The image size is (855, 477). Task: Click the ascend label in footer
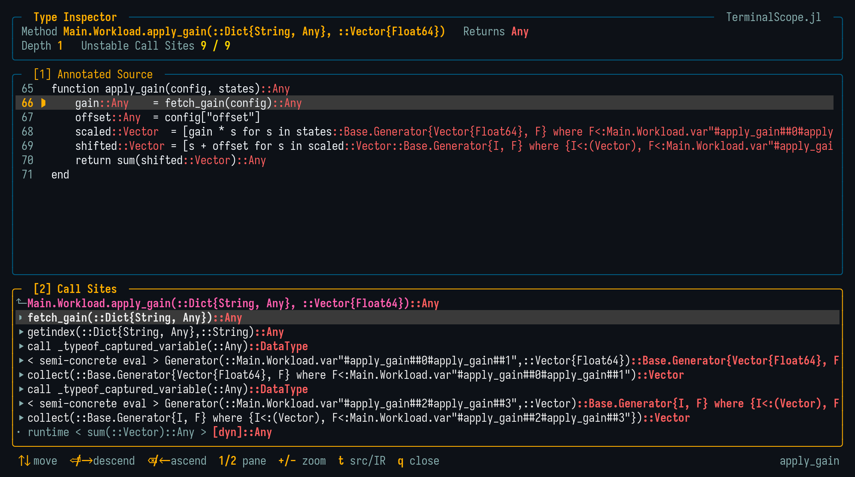pos(189,461)
